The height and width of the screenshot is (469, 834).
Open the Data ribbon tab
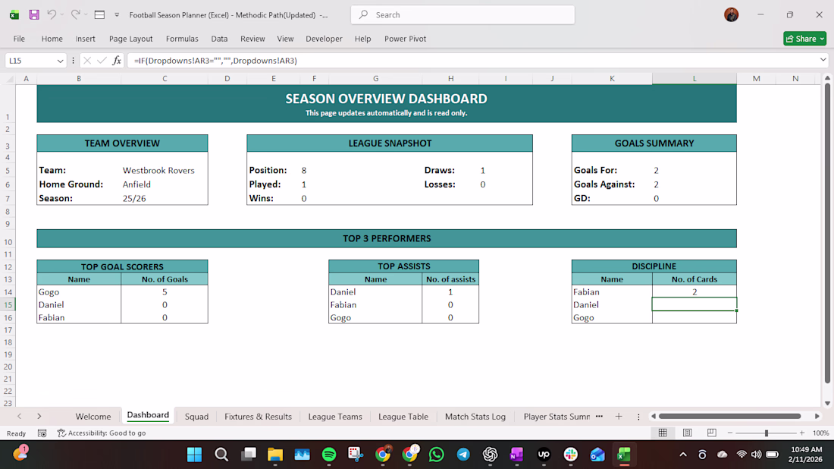(x=219, y=39)
